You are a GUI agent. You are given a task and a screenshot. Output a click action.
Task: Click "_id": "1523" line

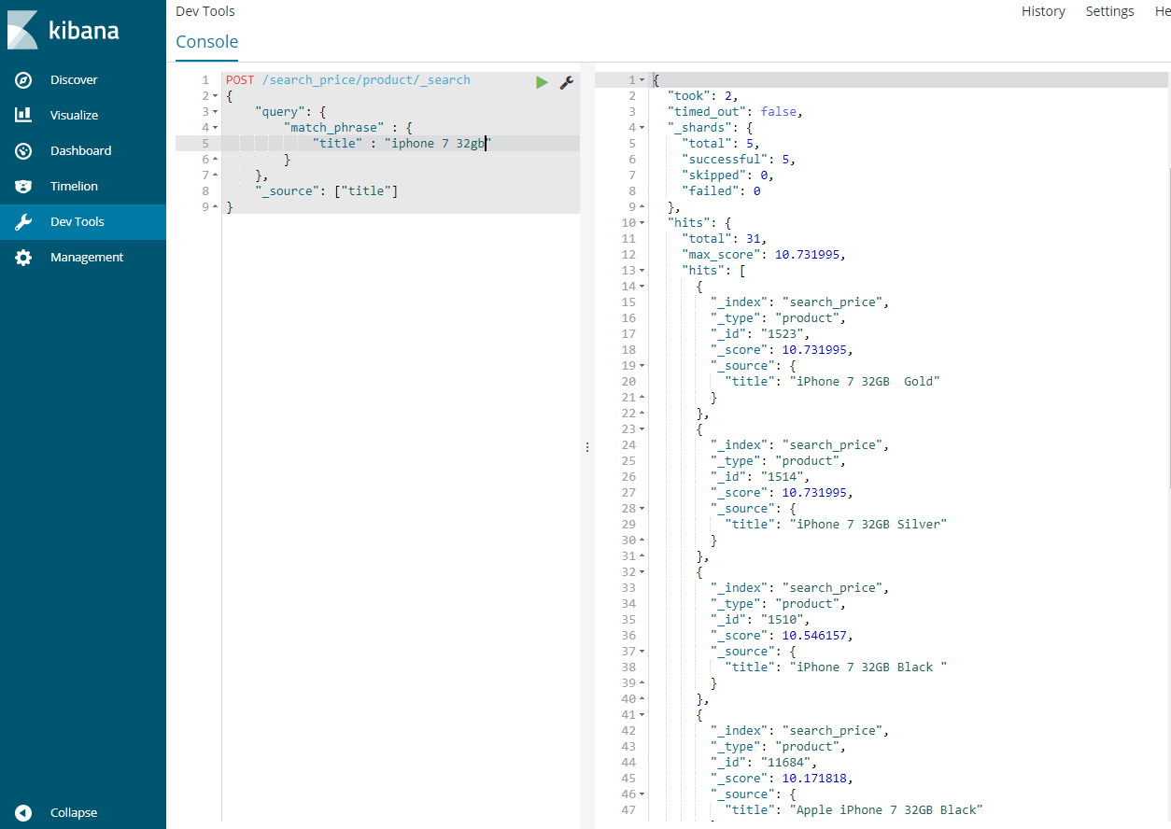pos(761,334)
